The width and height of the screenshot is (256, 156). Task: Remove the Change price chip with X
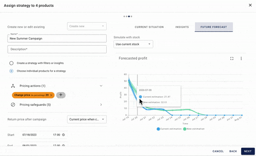[51, 95]
